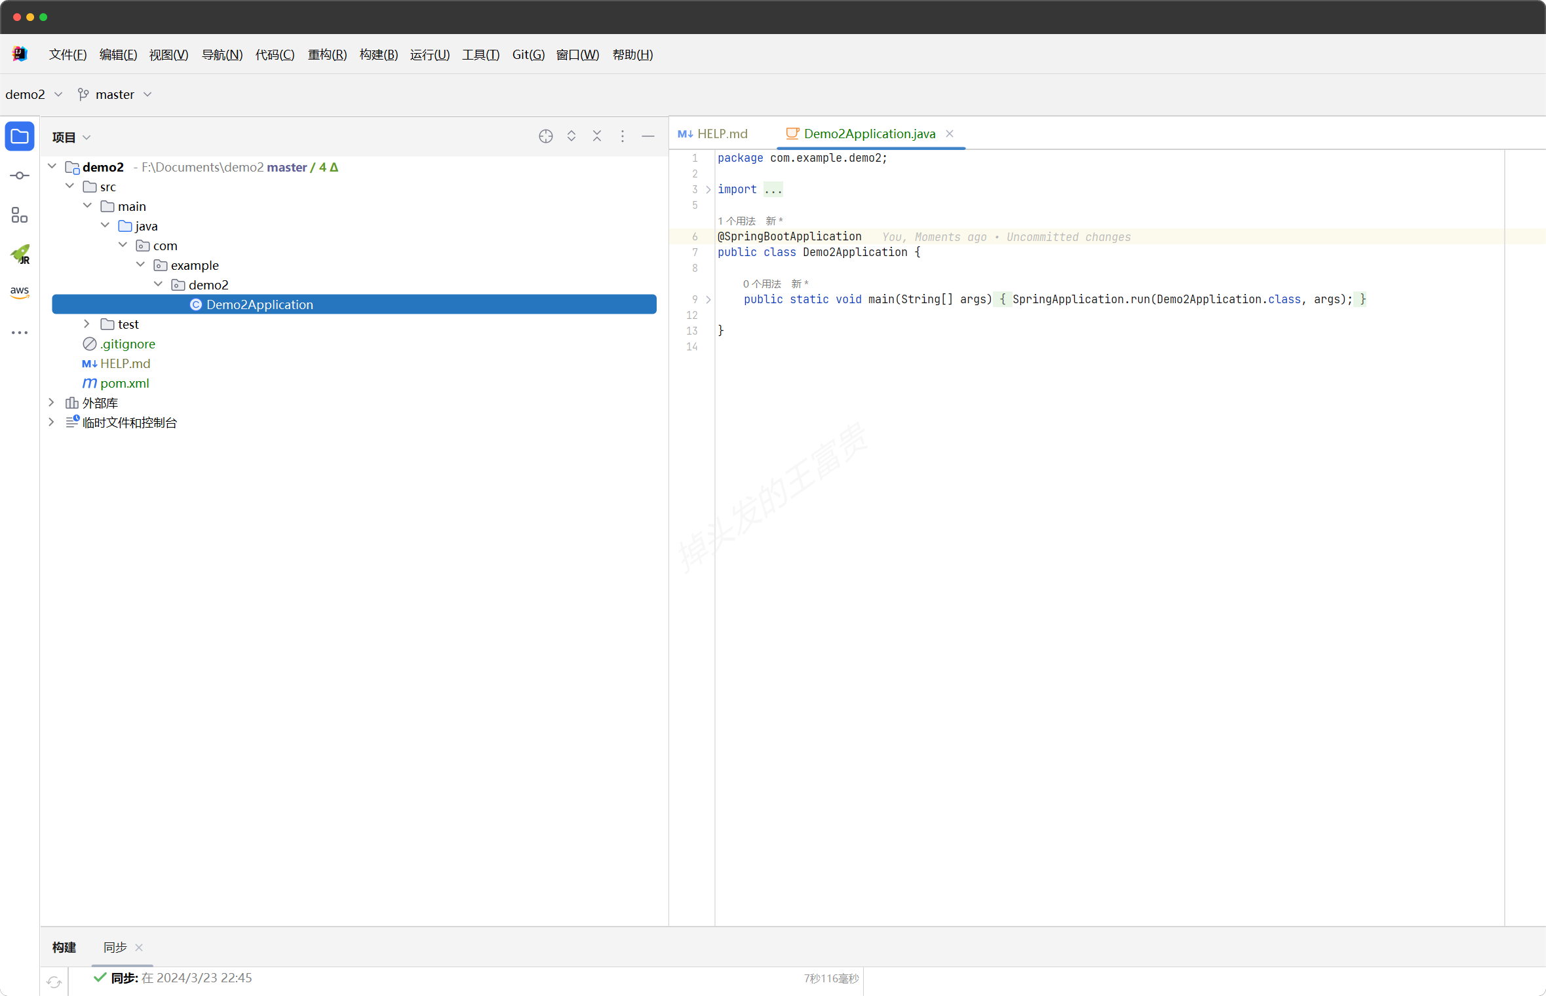1546x996 pixels.
Task: Open the JRebel rocket sidebar icon
Action: click(x=20, y=254)
